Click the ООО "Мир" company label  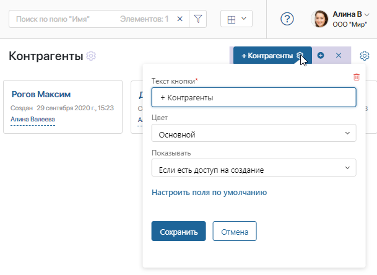pos(350,24)
